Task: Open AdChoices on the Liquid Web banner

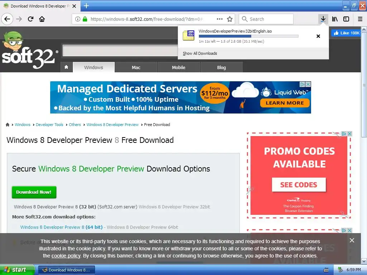Action: [x=302, y=84]
